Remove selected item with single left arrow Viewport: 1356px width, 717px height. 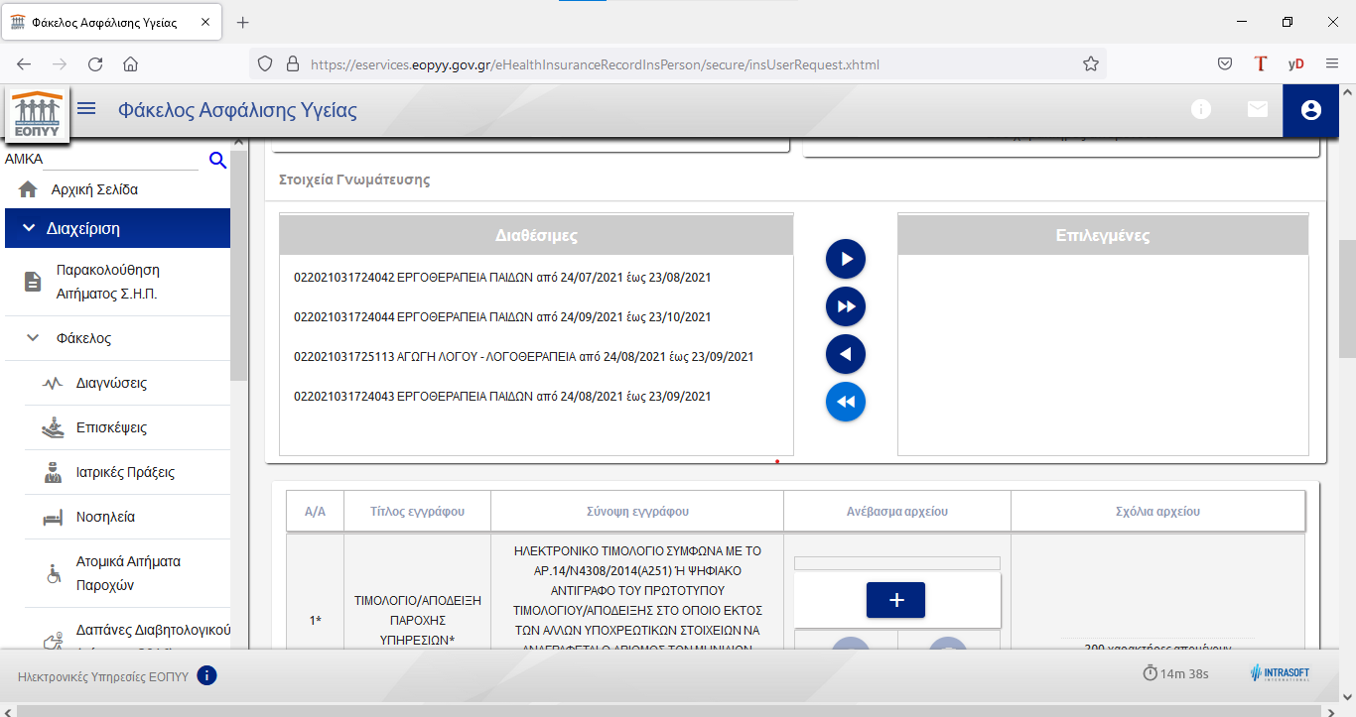pyautogui.click(x=846, y=354)
